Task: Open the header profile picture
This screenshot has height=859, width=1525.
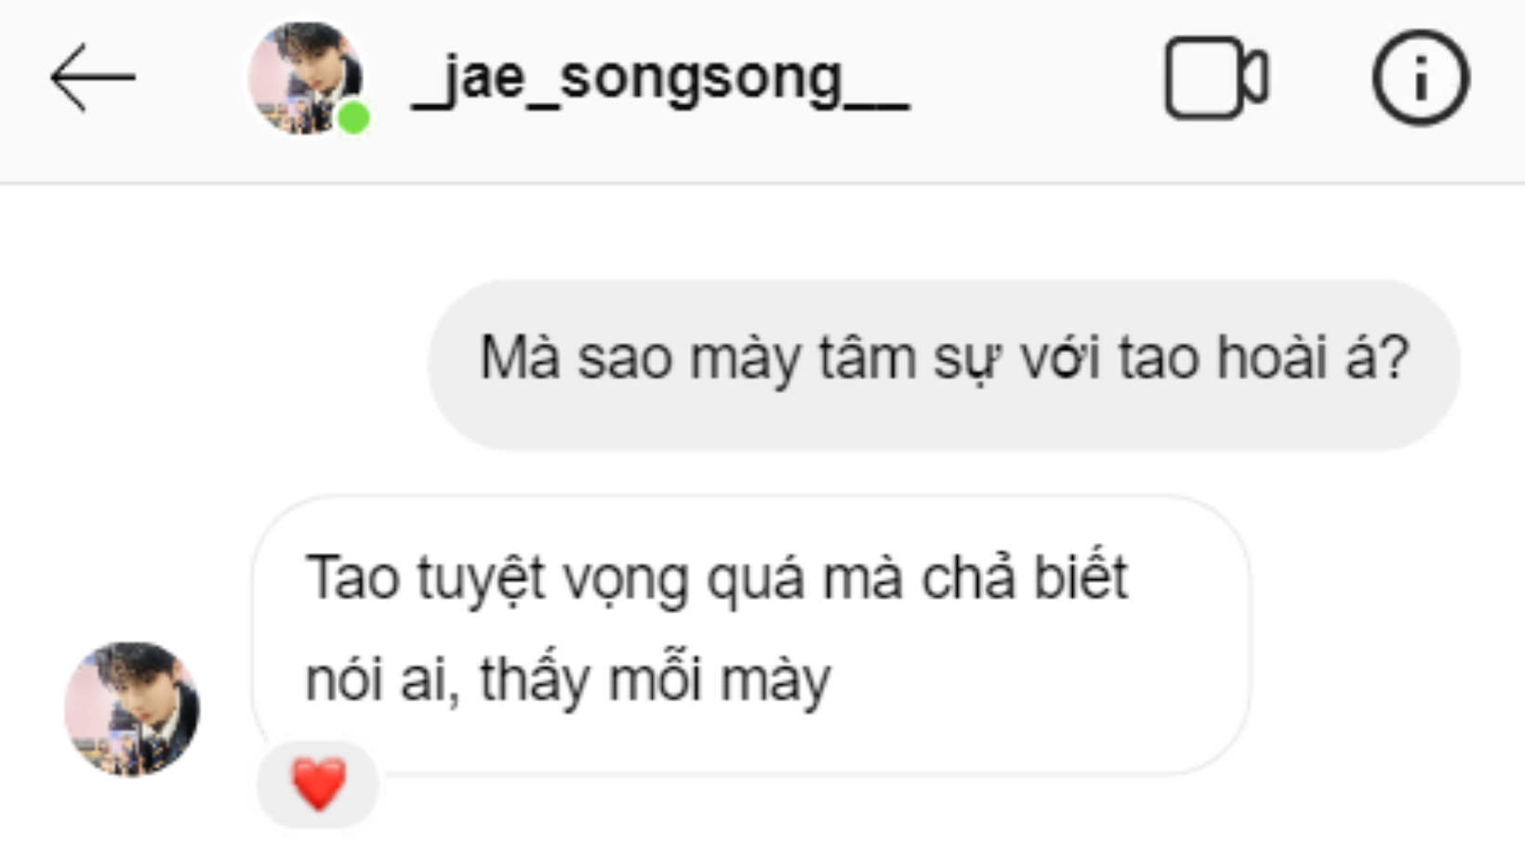Action: click(x=306, y=78)
